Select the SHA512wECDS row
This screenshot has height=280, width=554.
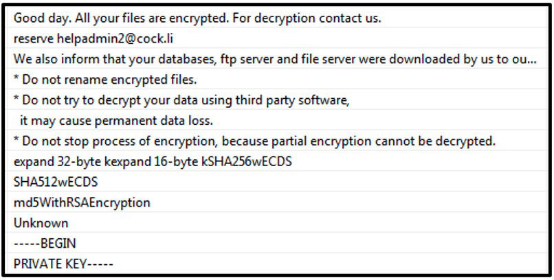point(277,182)
